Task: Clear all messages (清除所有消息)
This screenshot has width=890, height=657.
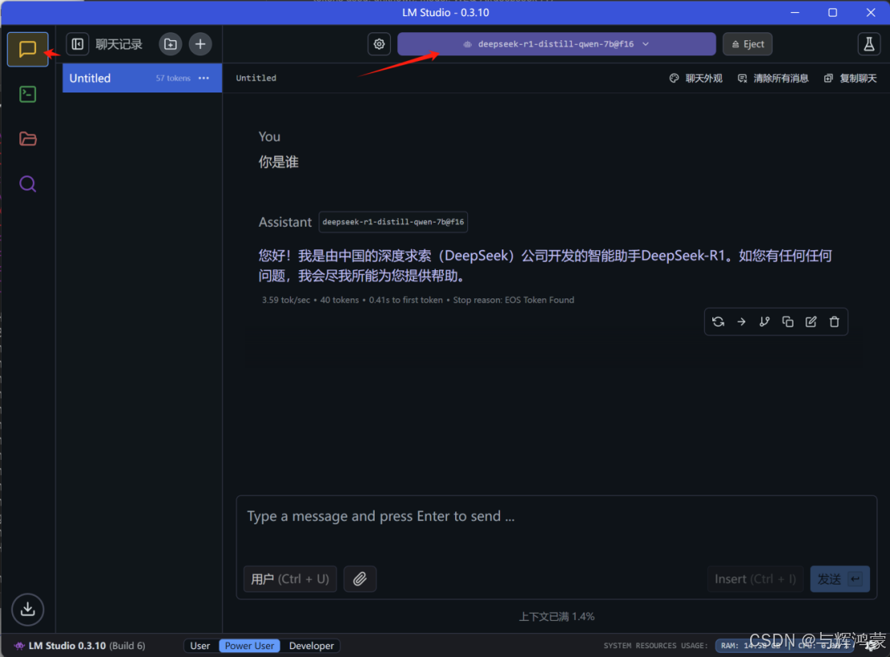Action: coord(773,78)
